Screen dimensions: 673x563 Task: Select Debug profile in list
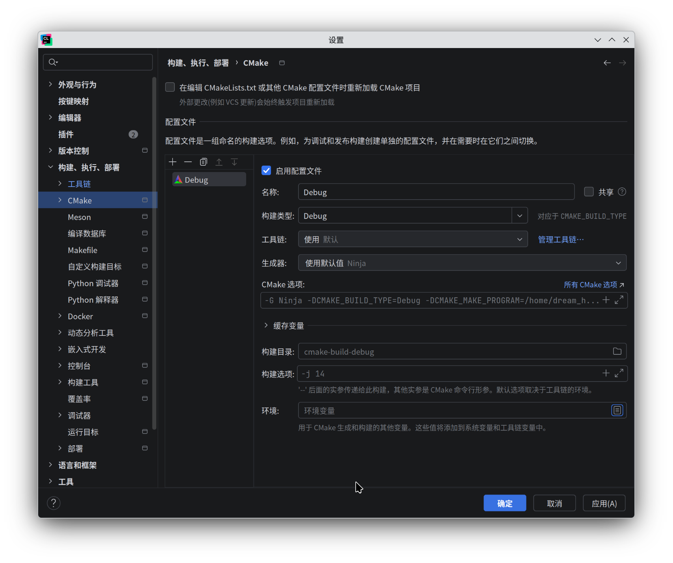[x=209, y=180]
